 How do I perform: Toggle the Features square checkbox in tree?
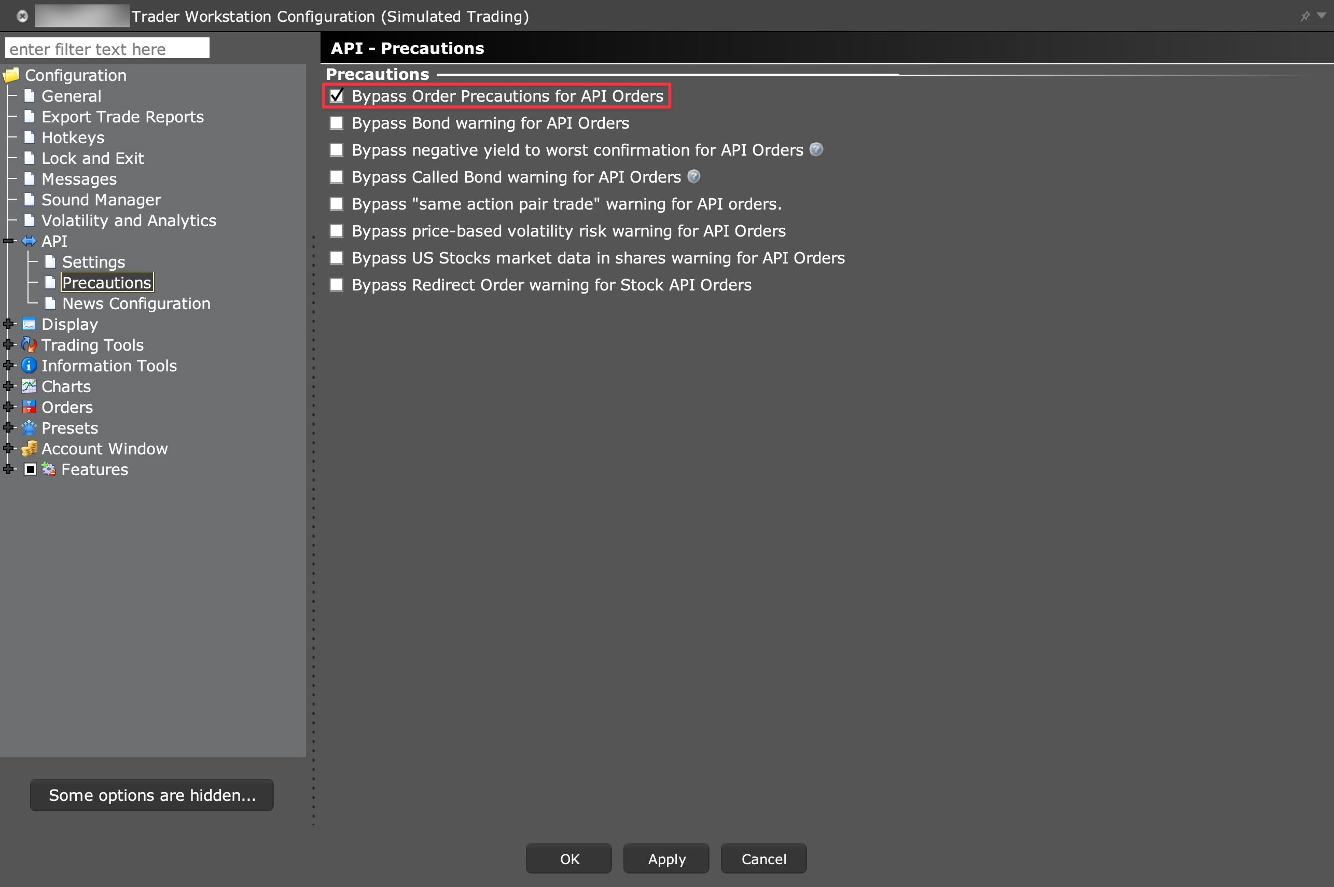tap(31, 469)
